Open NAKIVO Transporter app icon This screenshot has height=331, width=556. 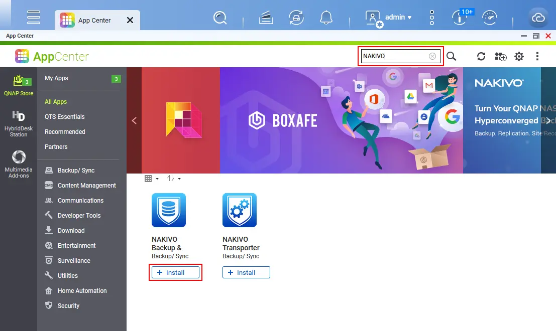(x=240, y=210)
